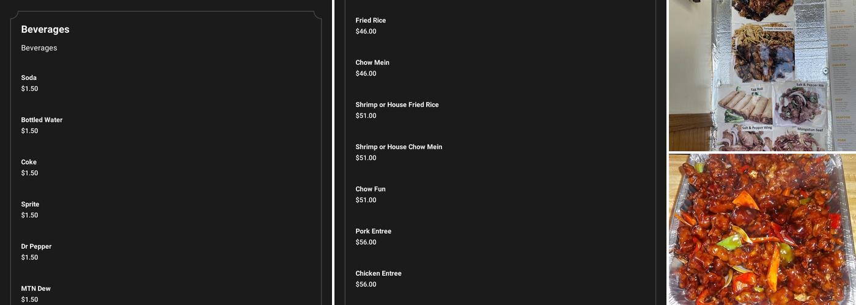
Task: Click the Chow Fun menu item
Action: [371, 189]
